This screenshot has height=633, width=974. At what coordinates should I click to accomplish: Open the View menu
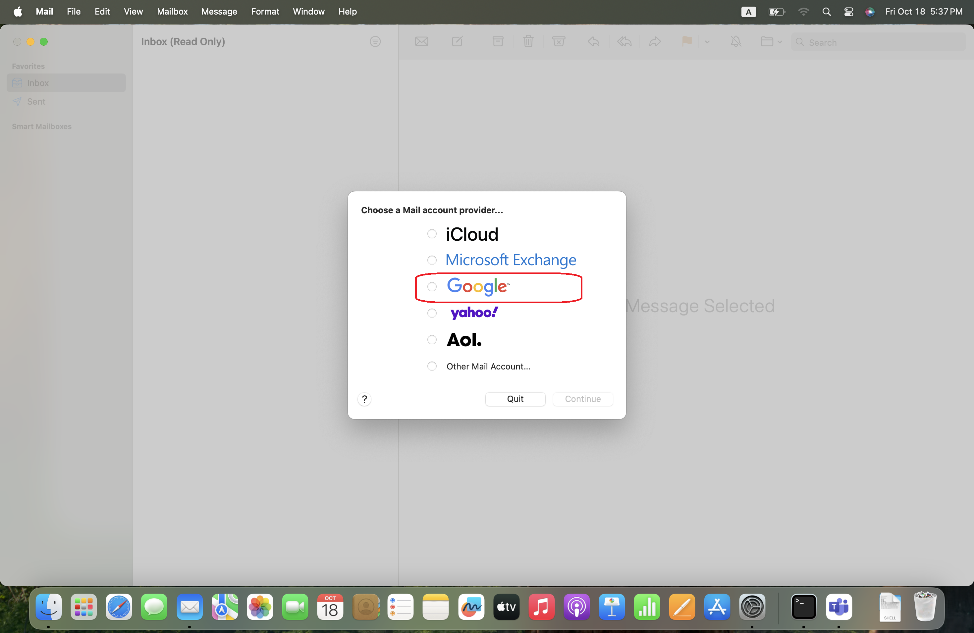point(134,12)
